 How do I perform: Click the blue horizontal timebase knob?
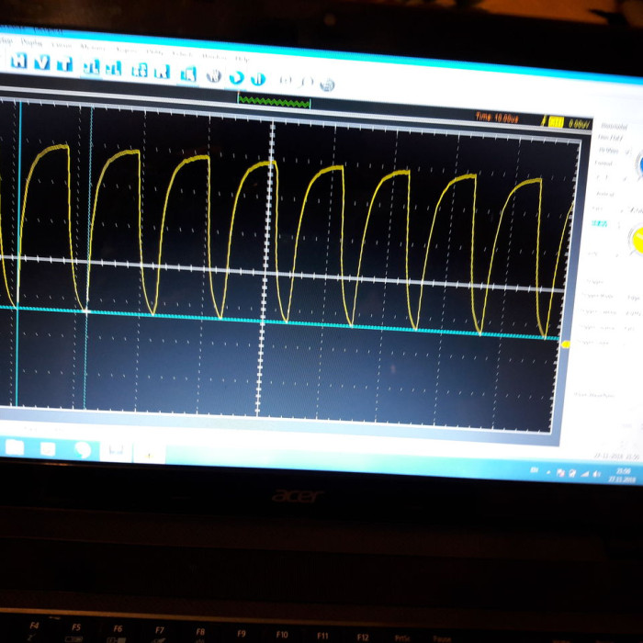click(638, 164)
